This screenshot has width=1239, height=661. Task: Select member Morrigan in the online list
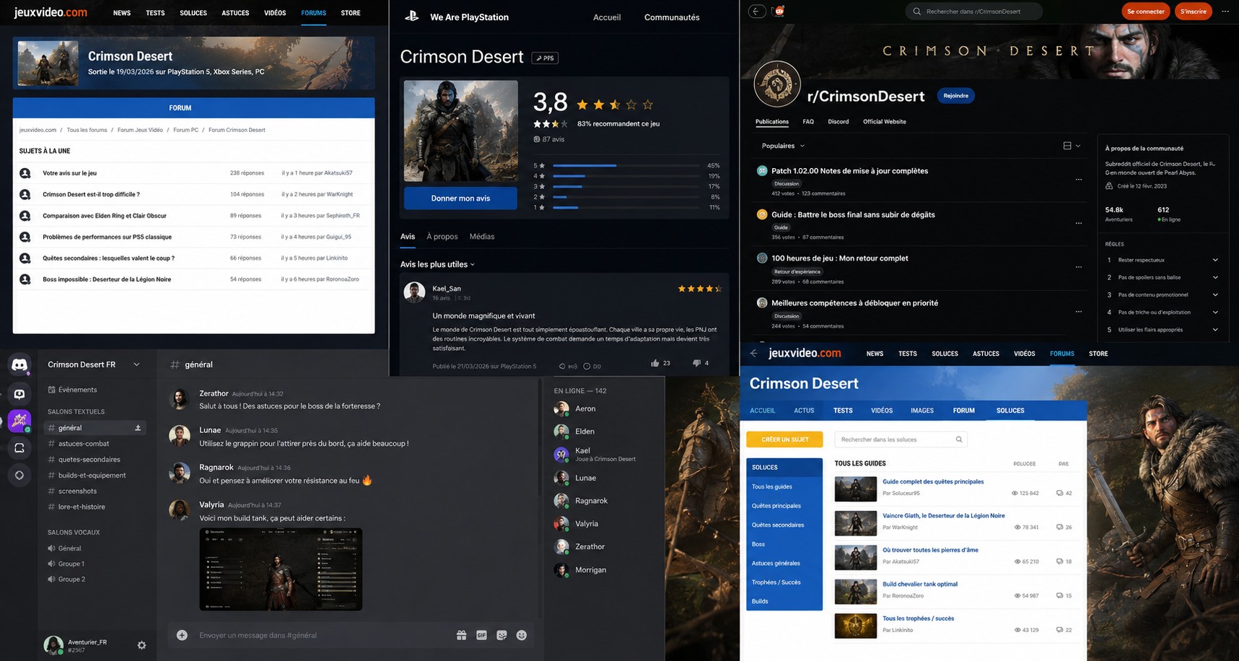(590, 570)
